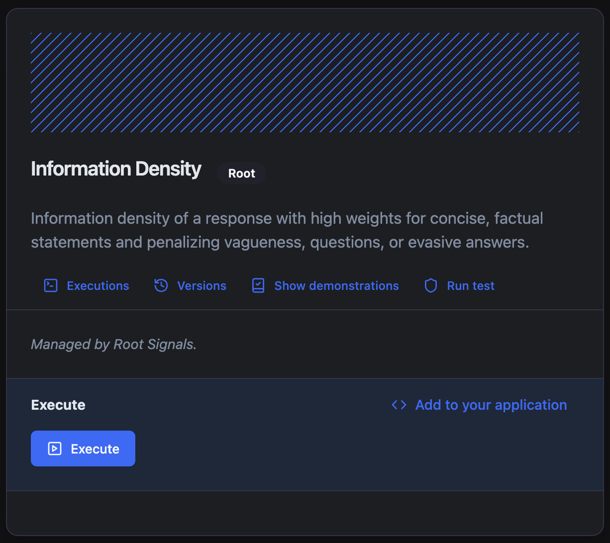Image resolution: width=610 pixels, height=543 pixels.
Task: Click the Show demonstrations book icon
Action: 258,285
